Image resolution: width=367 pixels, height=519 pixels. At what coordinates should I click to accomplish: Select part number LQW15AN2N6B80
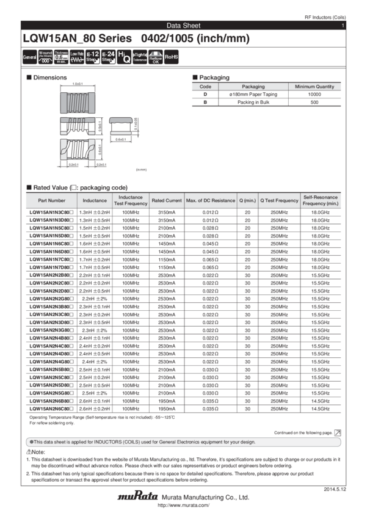click(51, 401)
